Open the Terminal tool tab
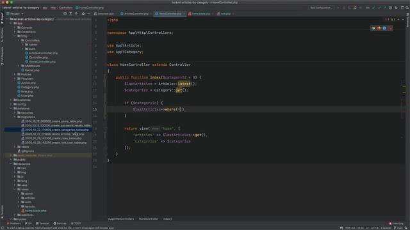Viewport: 410px width, 230px height. click(42, 224)
